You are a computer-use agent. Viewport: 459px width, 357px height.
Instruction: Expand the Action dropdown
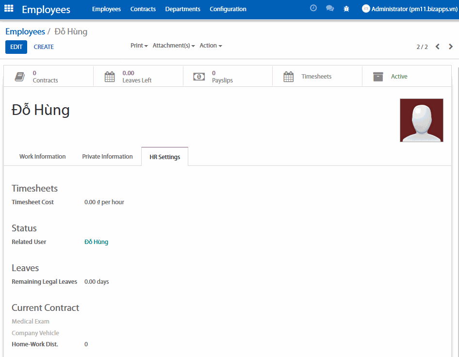[211, 46]
